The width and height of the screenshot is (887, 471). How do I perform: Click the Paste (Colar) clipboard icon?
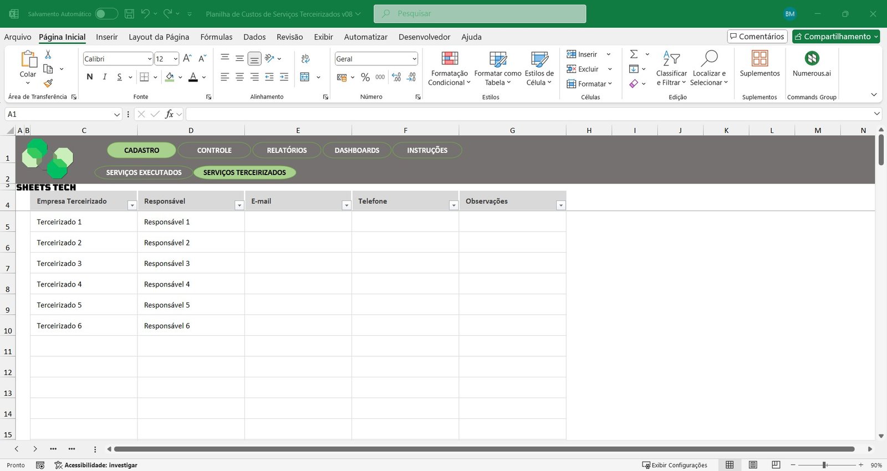click(x=28, y=59)
